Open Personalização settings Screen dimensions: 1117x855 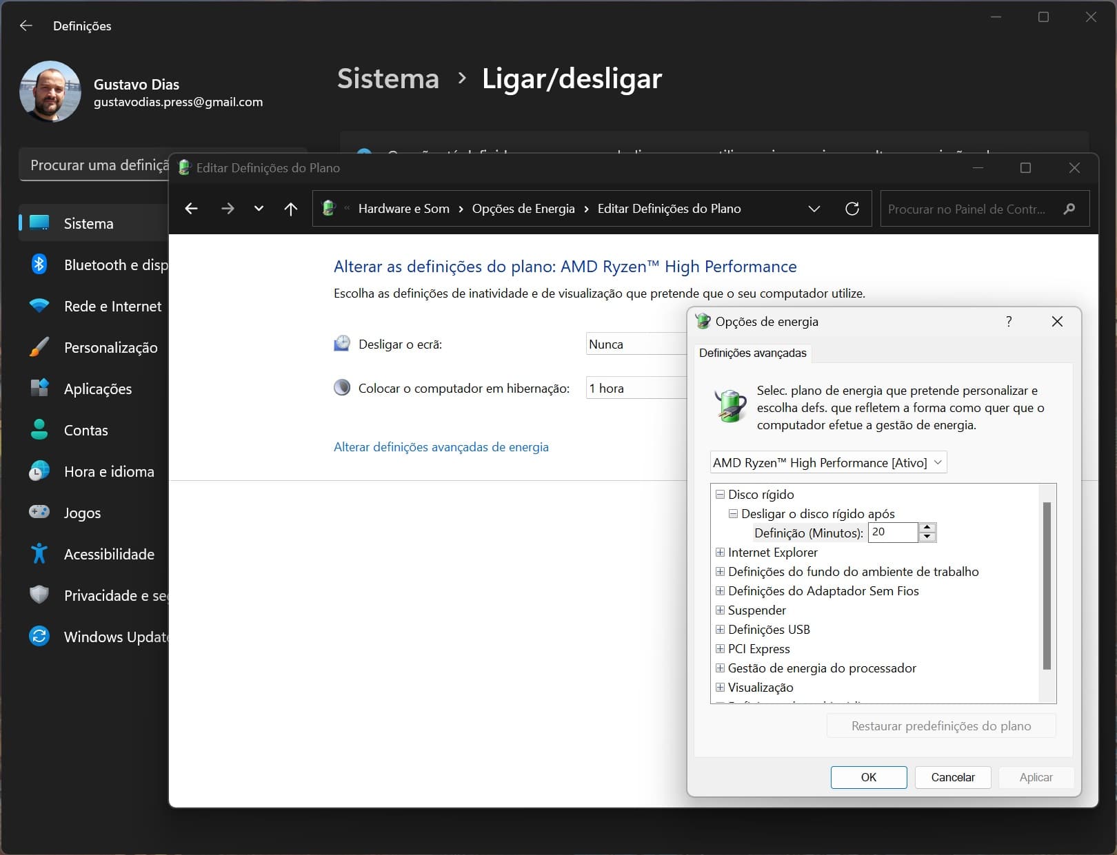click(x=94, y=347)
